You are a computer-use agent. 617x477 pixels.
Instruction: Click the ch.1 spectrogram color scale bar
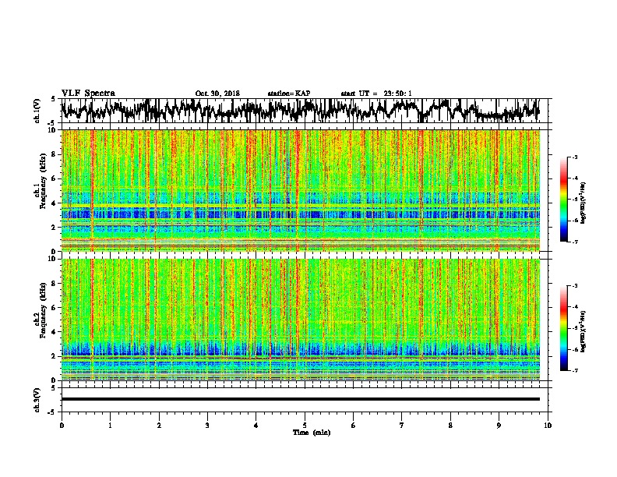pyautogui.click(x=563, y=200)
